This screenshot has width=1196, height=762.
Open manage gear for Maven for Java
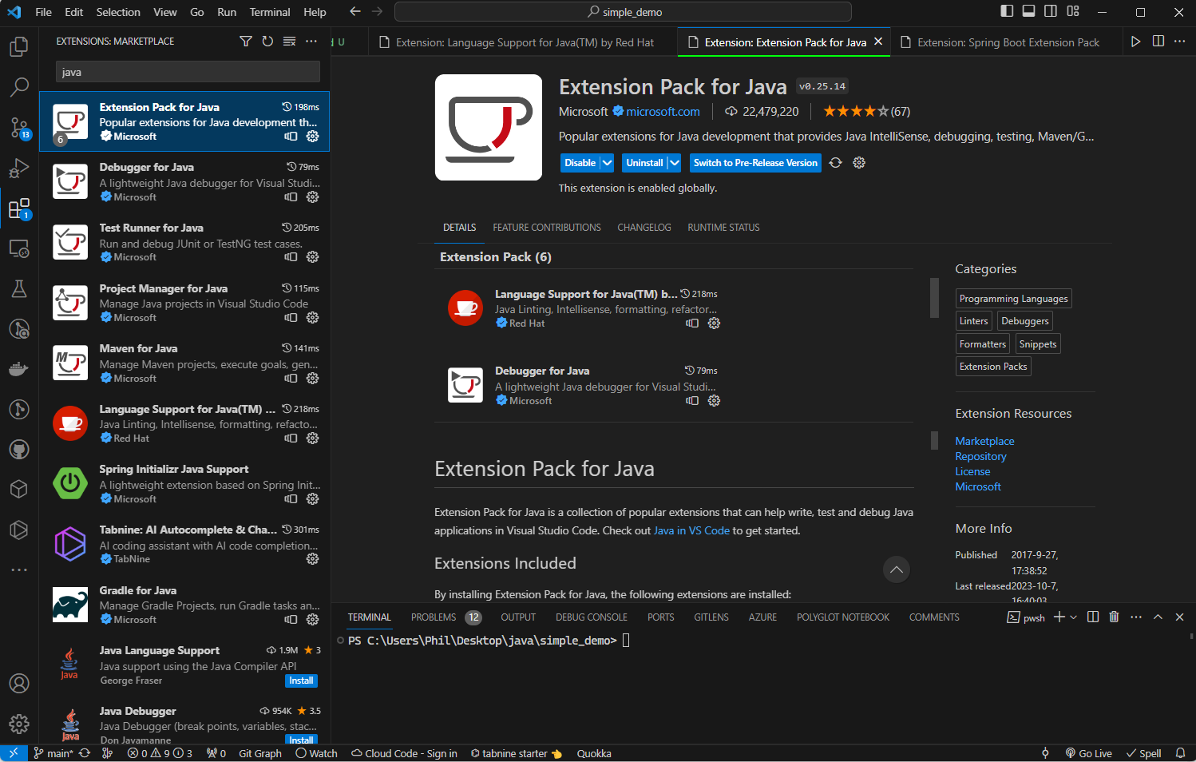pos(313,378)
